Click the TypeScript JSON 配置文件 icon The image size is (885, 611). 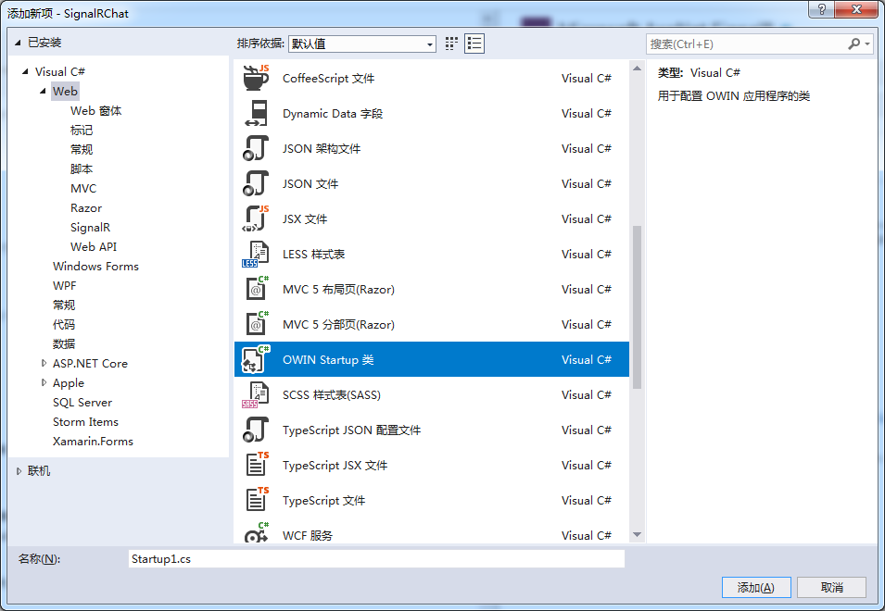(x=256, y=430)
